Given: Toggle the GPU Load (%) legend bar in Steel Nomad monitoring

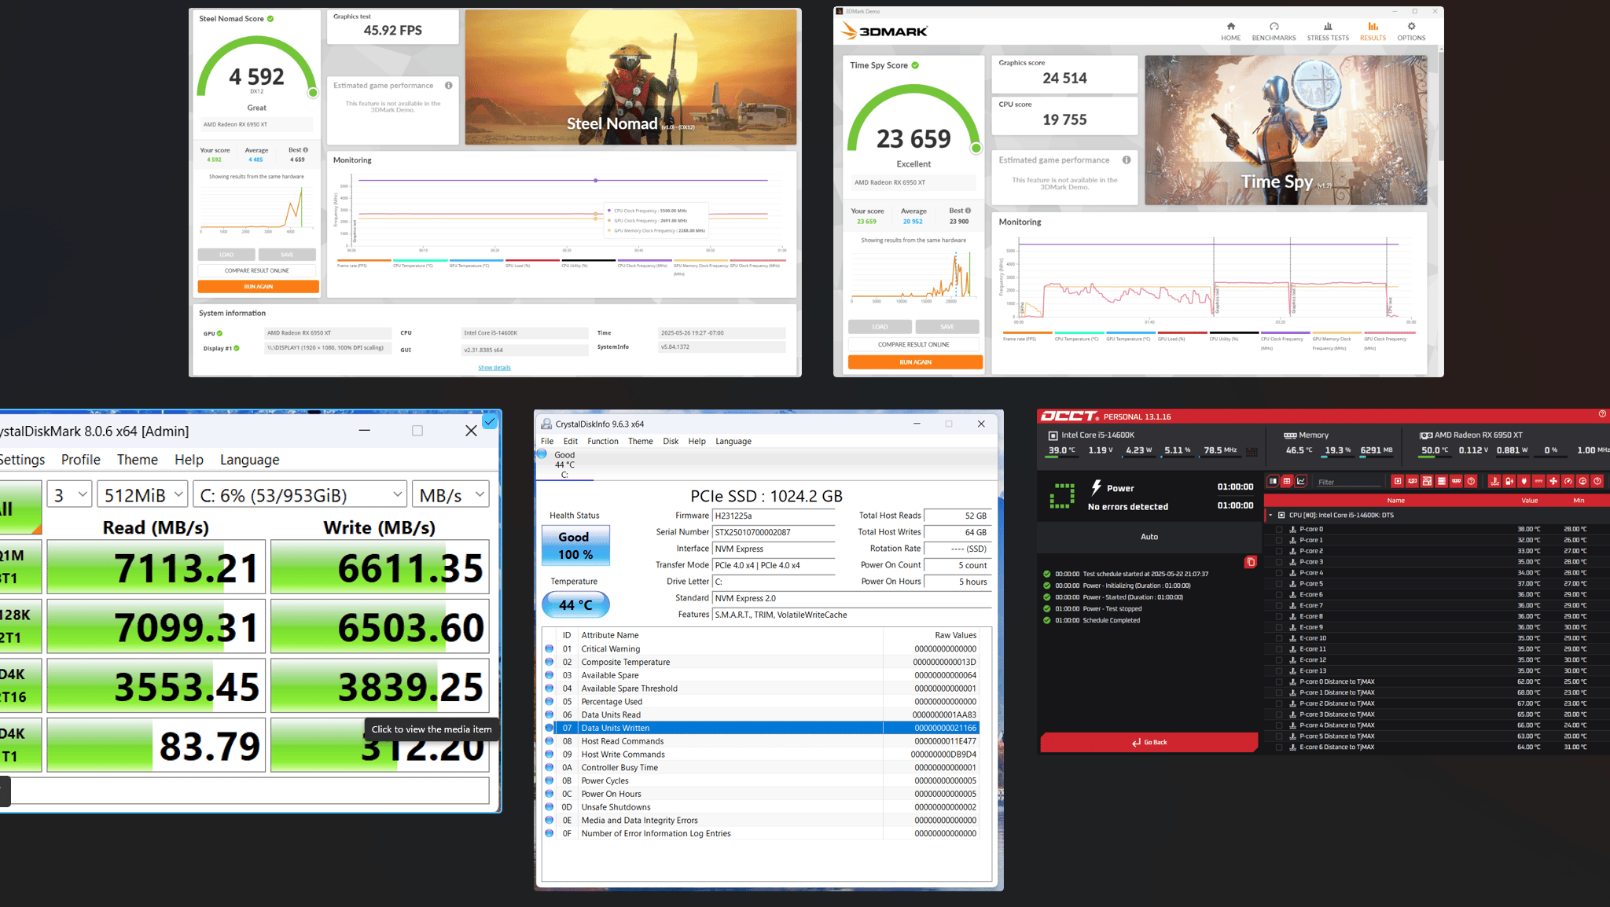Looking at the screenshot, I should click(x=532, y=261).
